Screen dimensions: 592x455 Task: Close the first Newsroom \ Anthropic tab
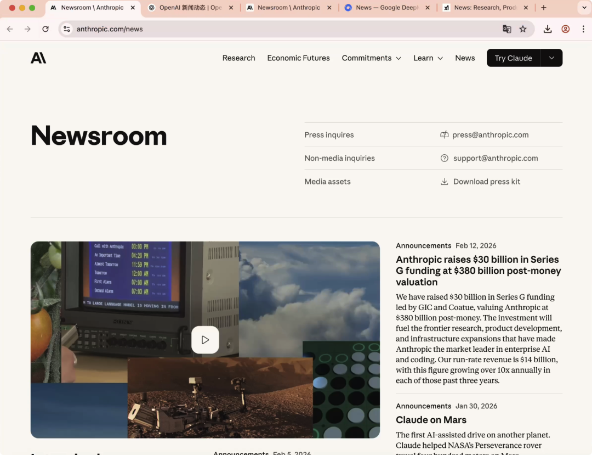(133, 8)
